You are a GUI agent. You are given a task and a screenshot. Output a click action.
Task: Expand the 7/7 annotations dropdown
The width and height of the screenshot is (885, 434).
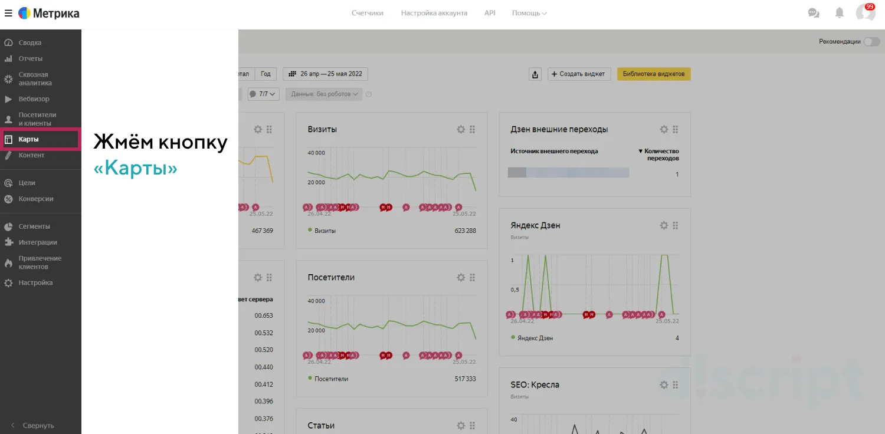[264, 94]
